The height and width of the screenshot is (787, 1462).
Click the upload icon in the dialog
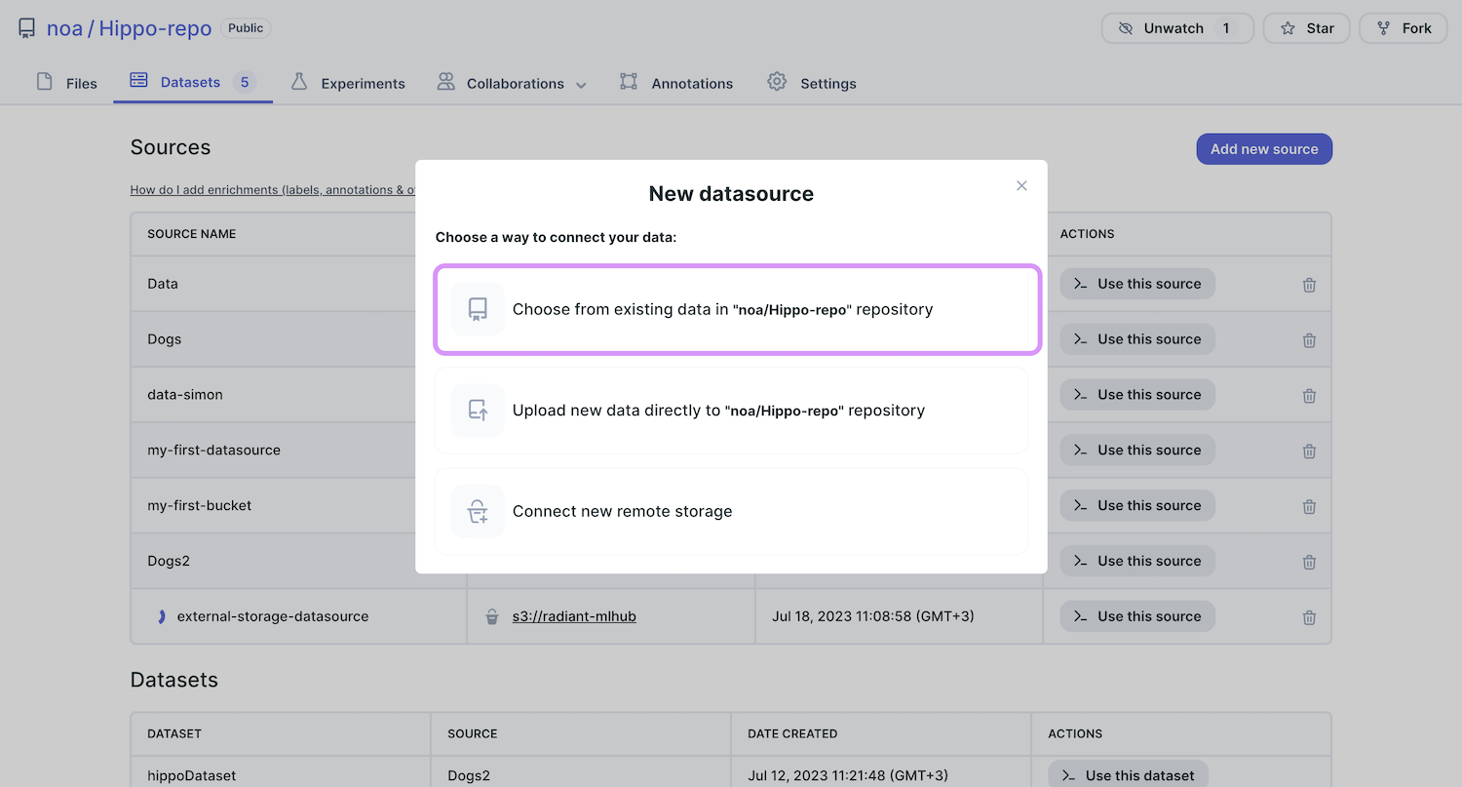pos(478,411)
